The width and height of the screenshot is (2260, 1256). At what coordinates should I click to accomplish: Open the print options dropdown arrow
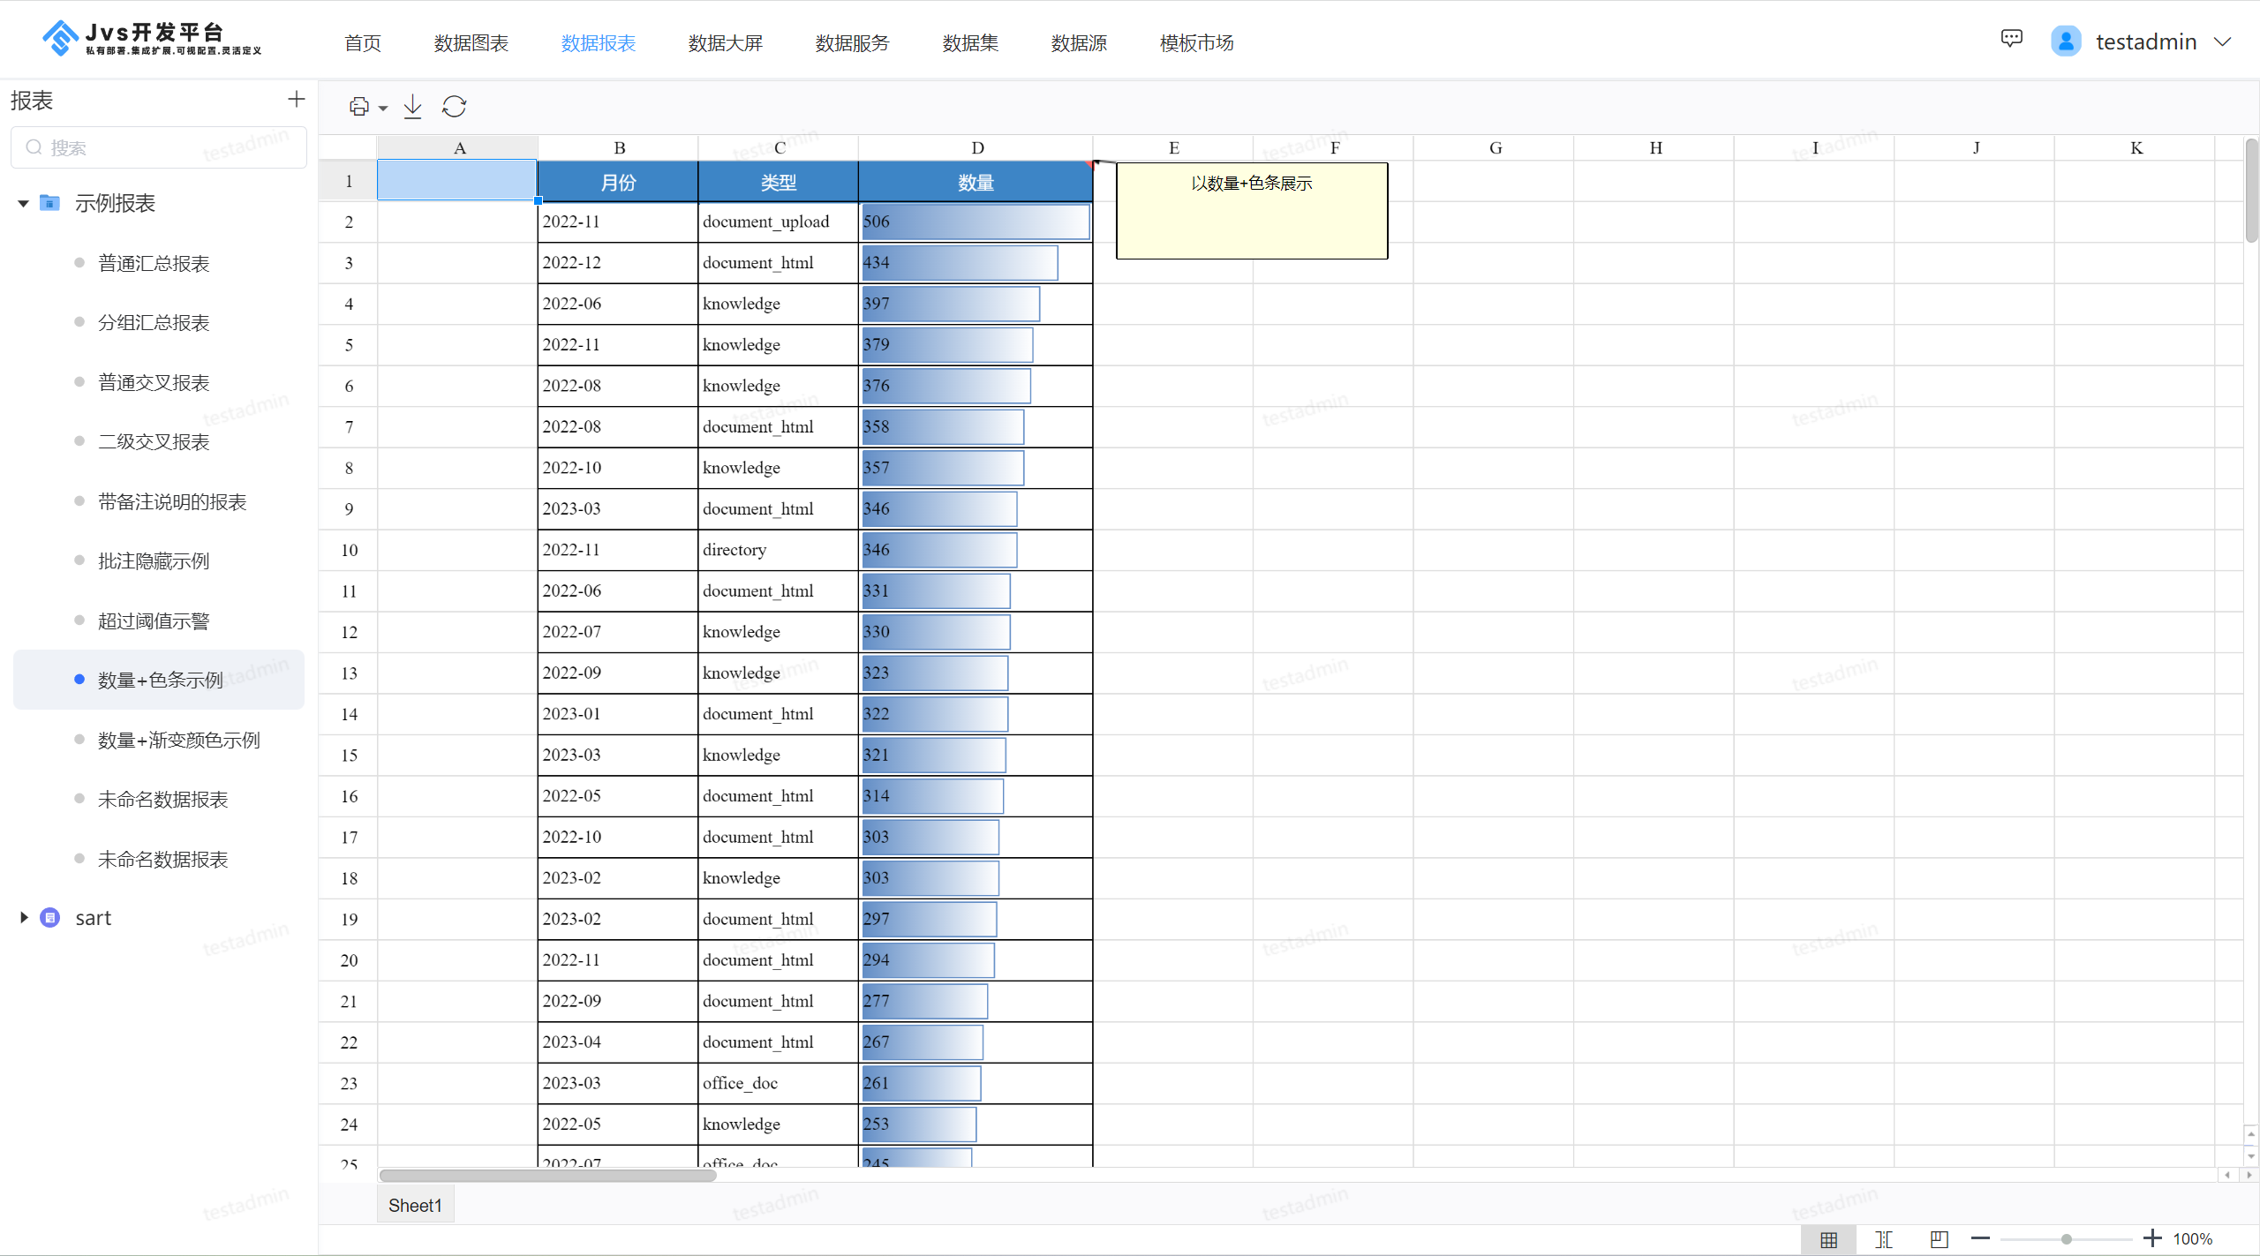click(381, 108)
